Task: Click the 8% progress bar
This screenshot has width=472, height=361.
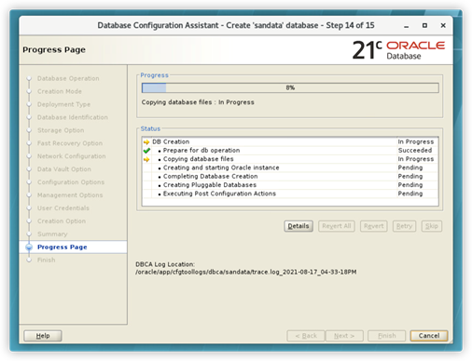Action: click(290, 87)
